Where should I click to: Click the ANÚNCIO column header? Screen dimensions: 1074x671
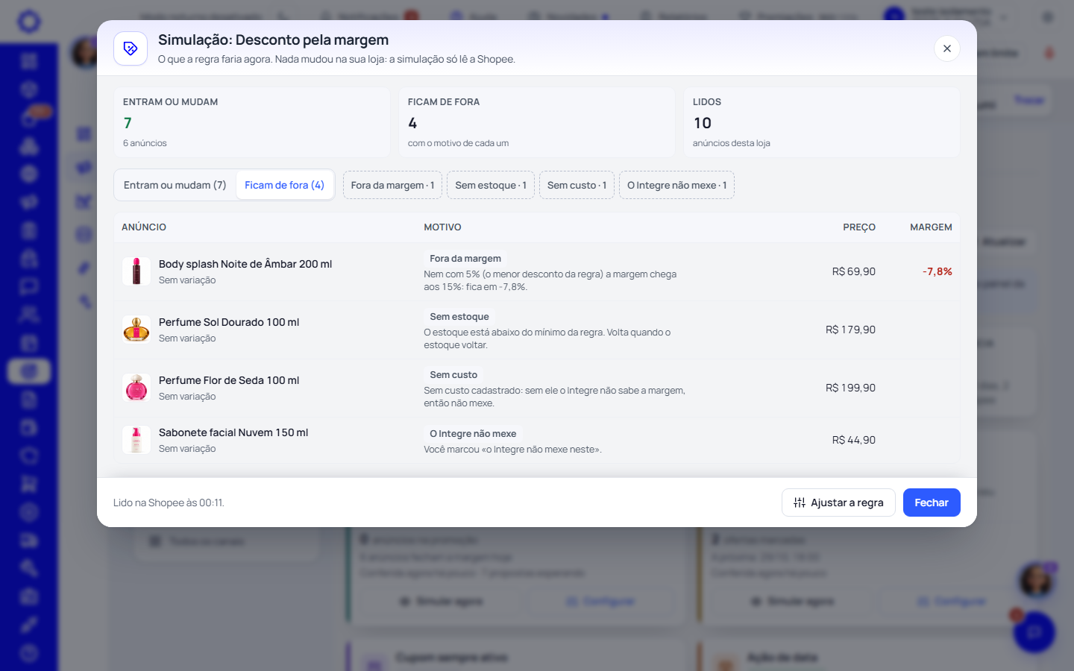pos(144,227)
